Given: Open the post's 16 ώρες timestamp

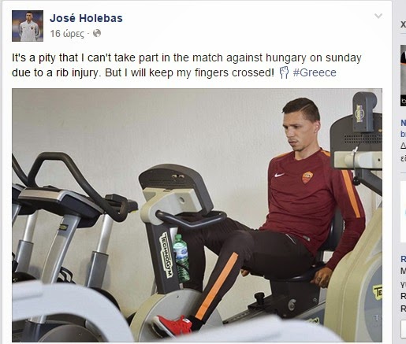Looking at the screenshot, I should [67, 34].
